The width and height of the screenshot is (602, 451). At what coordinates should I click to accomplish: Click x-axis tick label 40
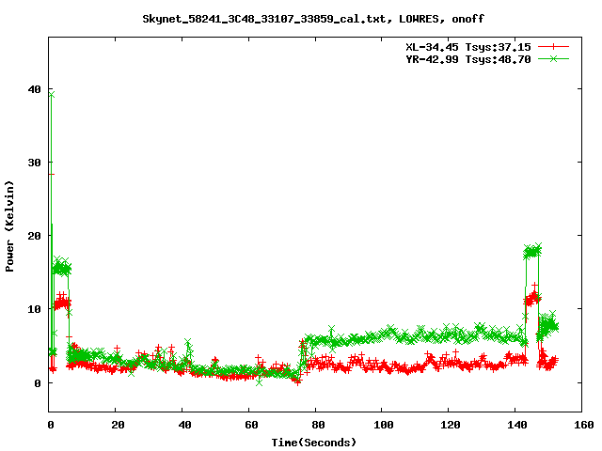coord(184,425)
